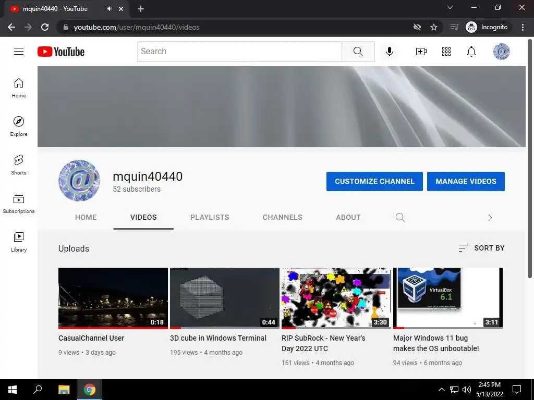Click the channel search magnifier icon
The image size is (534, 400).
pos(400,217)
